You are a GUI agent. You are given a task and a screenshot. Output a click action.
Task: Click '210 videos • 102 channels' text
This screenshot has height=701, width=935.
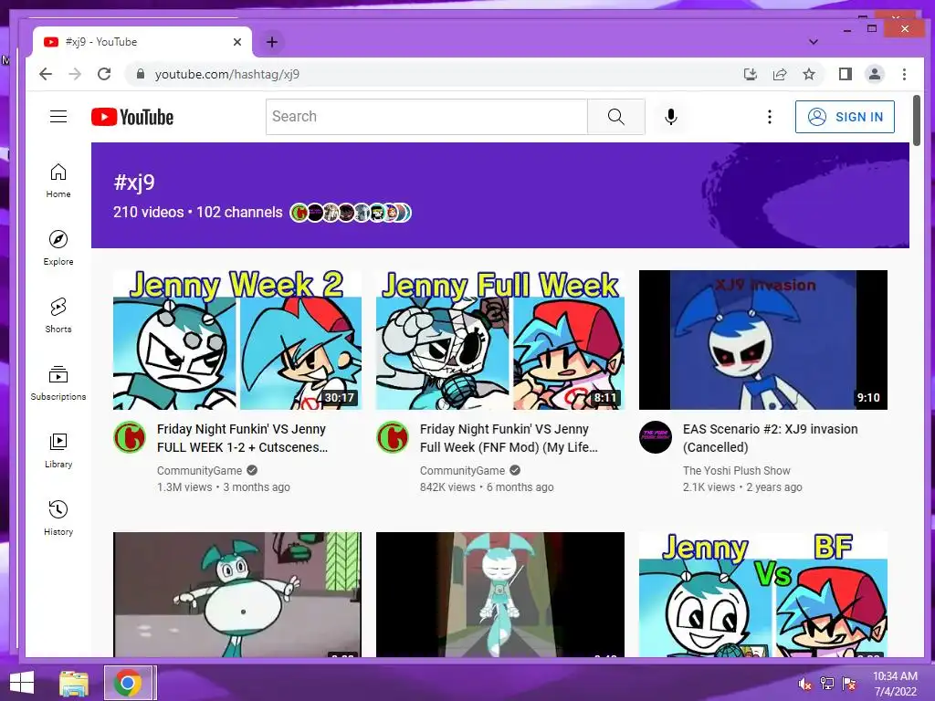point(198,212)
